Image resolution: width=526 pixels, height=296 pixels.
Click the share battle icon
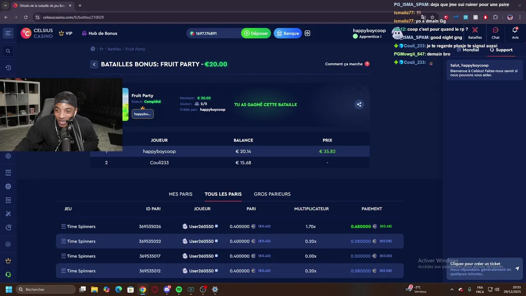(359, 104)
